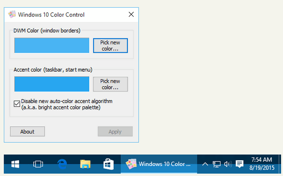The width and height of the screenshot is (283, 176).
Task: Click the Accent color swatch
Action: [x=52, y=84]
